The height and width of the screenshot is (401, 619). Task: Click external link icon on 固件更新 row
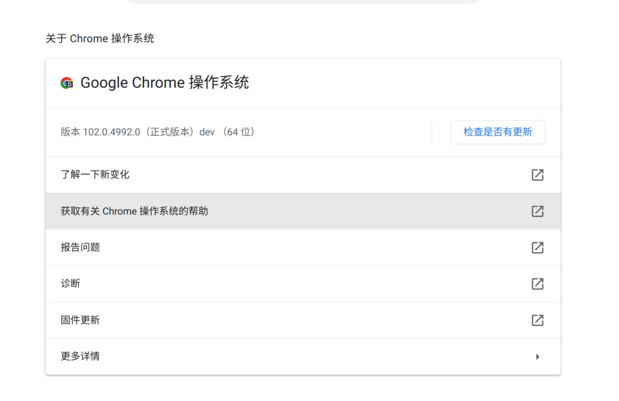pyautogui.click(x=537, y=320)
